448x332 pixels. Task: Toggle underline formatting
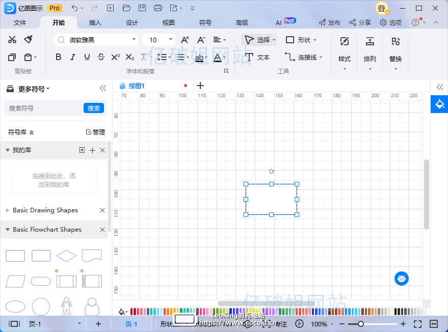87,57
